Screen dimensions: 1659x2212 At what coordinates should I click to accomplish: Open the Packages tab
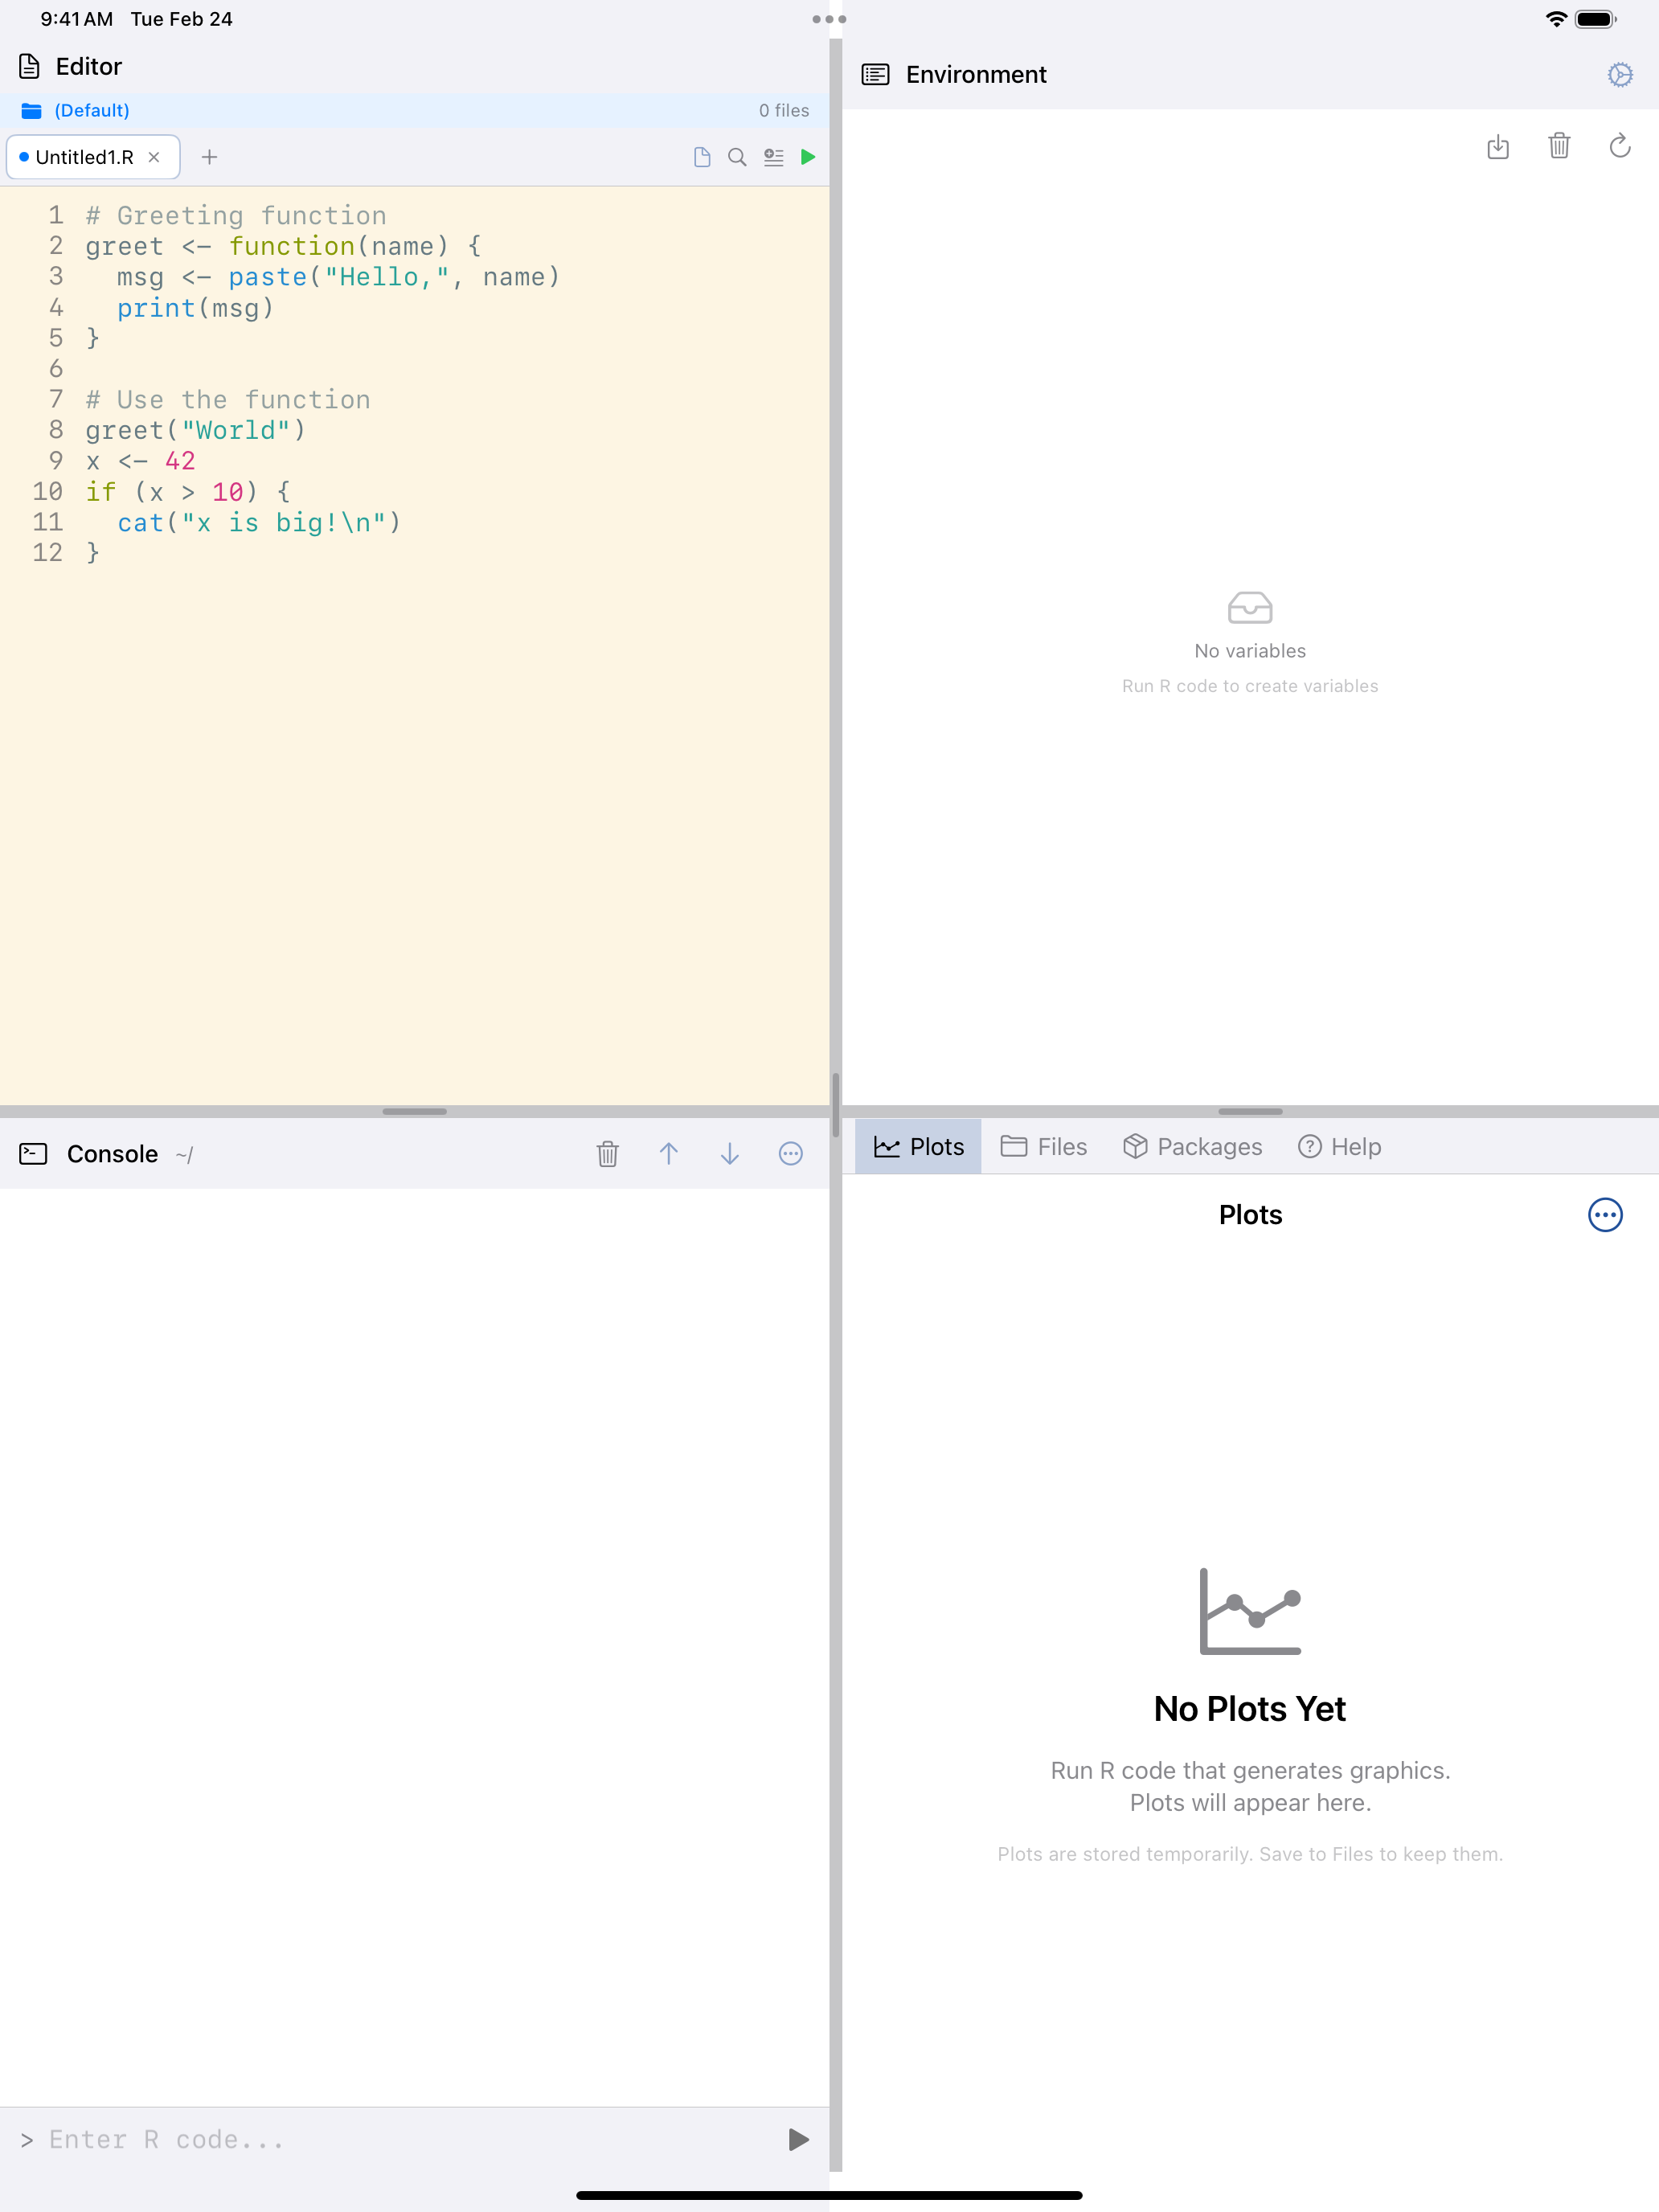click(1192, 1147)
